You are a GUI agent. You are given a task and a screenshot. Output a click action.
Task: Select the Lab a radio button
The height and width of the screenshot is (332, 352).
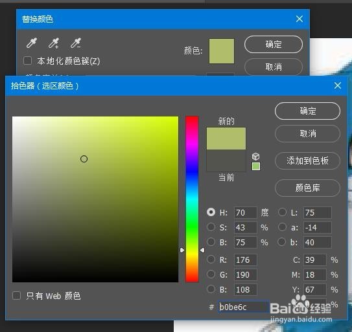[x=282, y=227]
